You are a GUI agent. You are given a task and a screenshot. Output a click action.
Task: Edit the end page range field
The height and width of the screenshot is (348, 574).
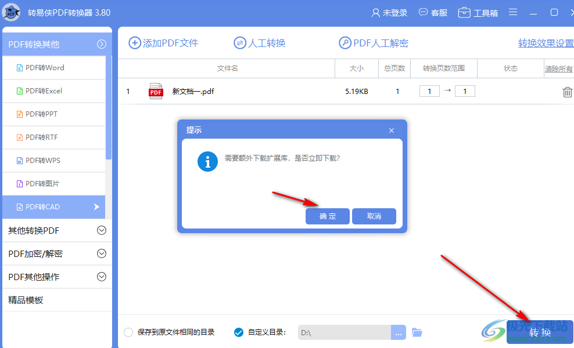465,91
